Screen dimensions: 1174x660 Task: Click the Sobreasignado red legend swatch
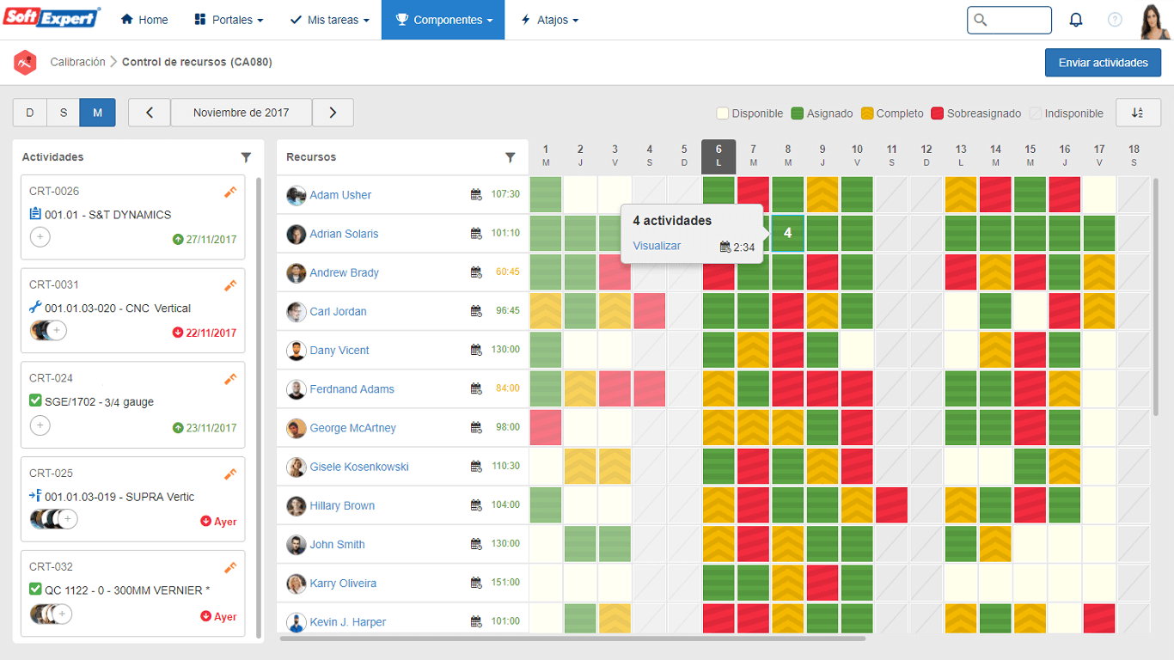[938, 113]
